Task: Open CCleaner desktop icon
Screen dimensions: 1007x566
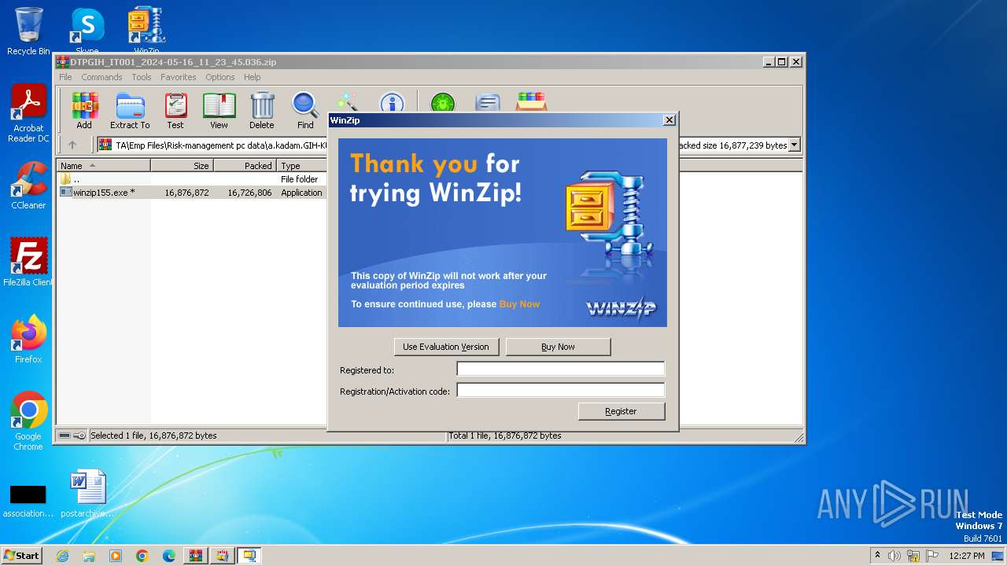Action: point(28,186)
